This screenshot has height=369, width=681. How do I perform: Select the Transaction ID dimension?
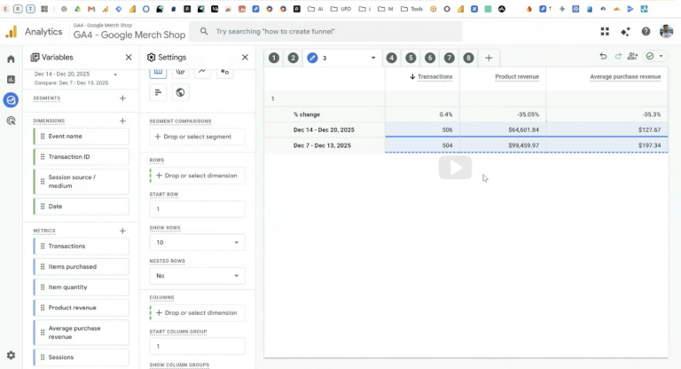(82, 157)
